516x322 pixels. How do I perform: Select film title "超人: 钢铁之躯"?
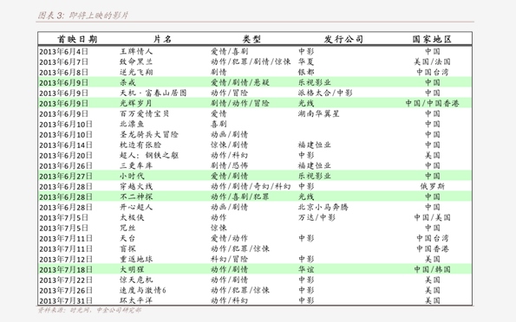149,156
